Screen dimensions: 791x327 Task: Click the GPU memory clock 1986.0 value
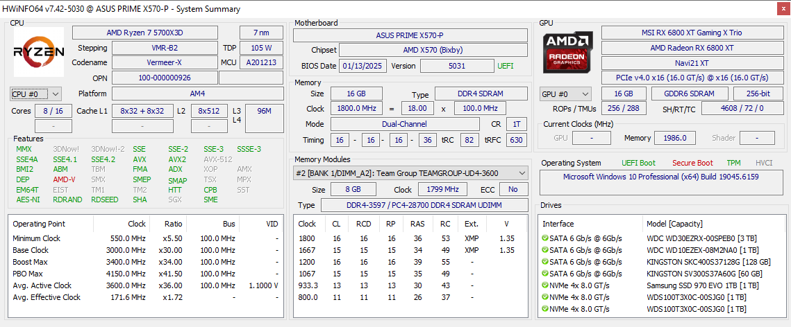tap(674, 138)
